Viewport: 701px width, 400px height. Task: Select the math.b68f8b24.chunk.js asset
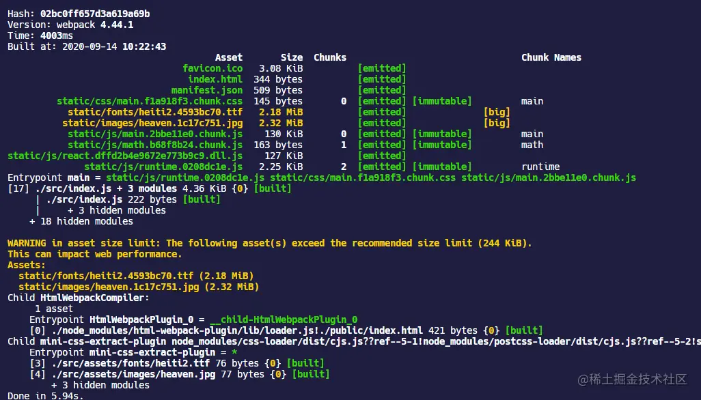155,145
